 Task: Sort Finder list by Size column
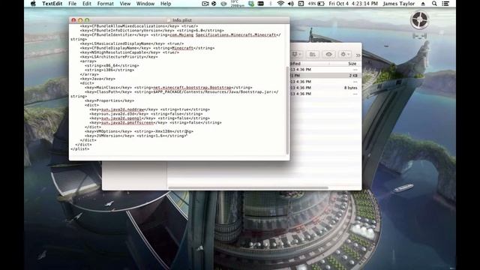352,64
